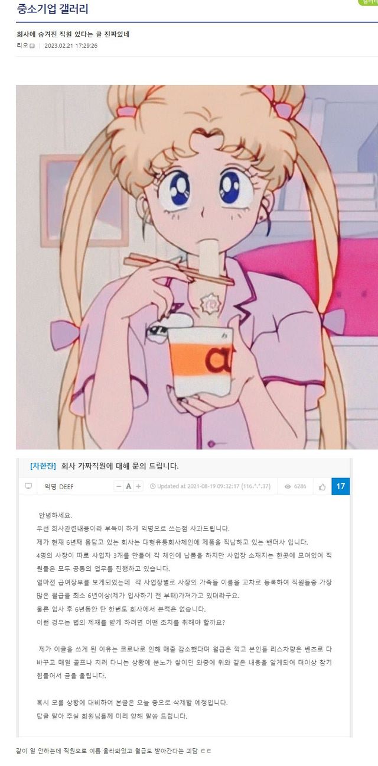Screen dimensions: 378x766
Task: Click the small icon beside nickname 리오
Action: [32, 46]
